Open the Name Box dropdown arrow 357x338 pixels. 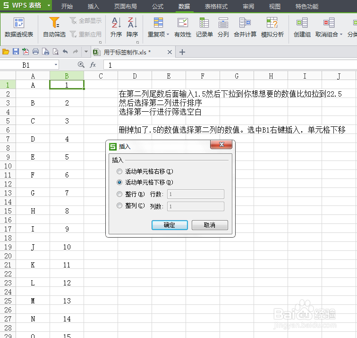56,65
